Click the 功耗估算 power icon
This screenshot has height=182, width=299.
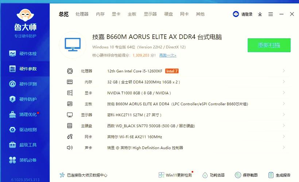[x=205, y=175]
